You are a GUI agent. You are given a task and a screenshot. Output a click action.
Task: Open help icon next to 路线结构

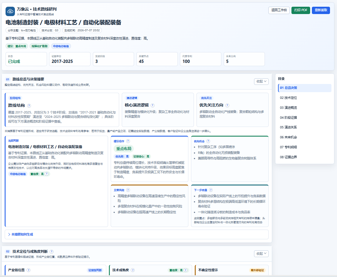click(29, 106)
